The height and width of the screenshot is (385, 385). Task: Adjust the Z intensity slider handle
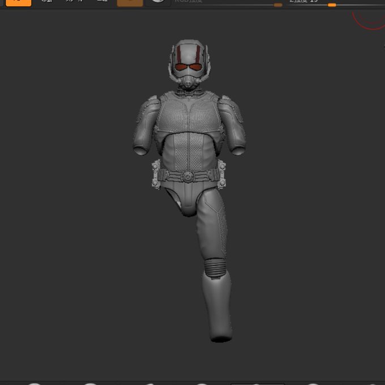[332, 5]
